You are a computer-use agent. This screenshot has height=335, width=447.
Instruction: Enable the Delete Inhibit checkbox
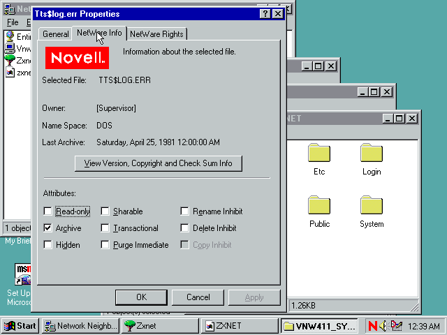(x=184, y=228)
